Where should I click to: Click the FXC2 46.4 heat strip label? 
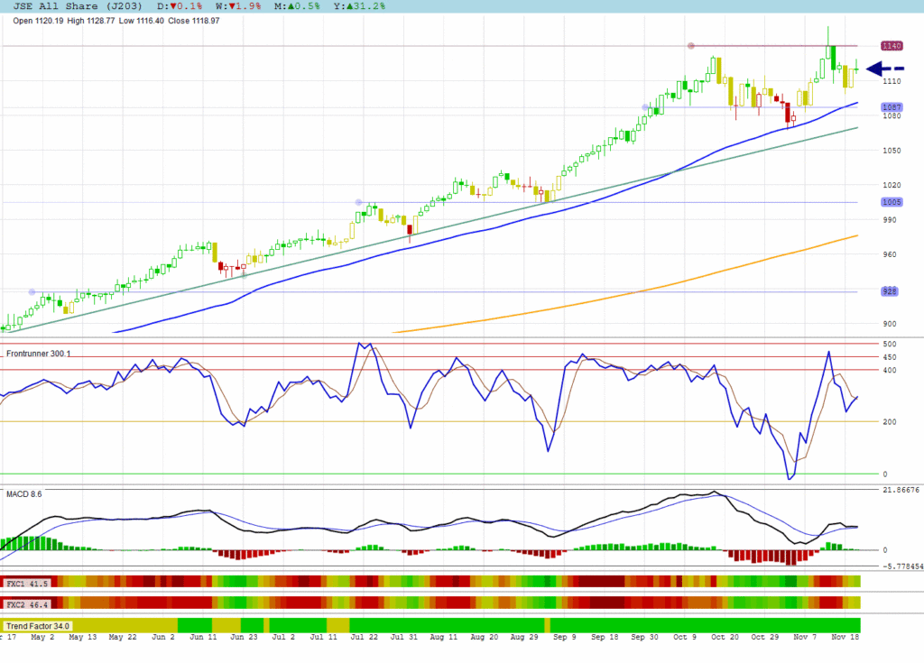coord(26,602)
